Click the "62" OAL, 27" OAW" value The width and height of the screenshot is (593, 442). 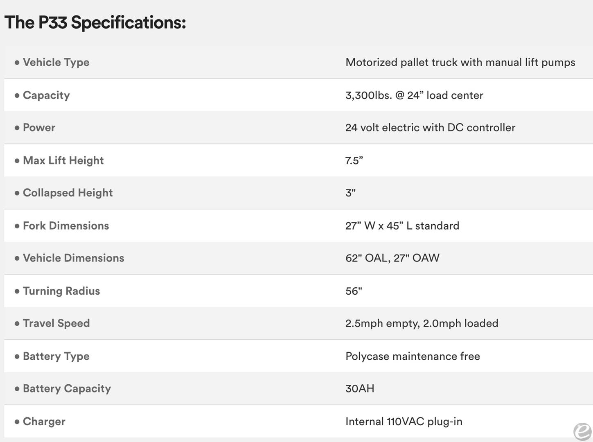(x=392, y=258)
